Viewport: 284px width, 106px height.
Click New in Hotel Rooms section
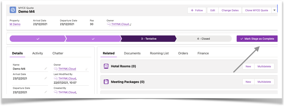pyautogui.click(x=248, y=67)
